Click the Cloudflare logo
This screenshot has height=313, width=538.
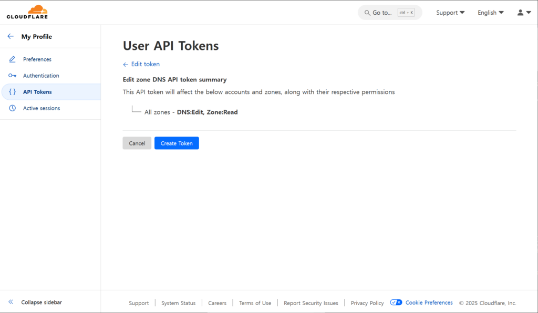27,12
